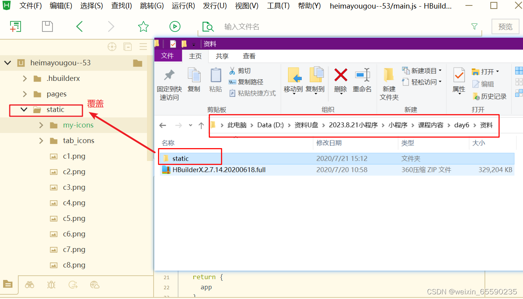Click Explorer back navigation arrow

pyautogui.click(x=163, y=125)
